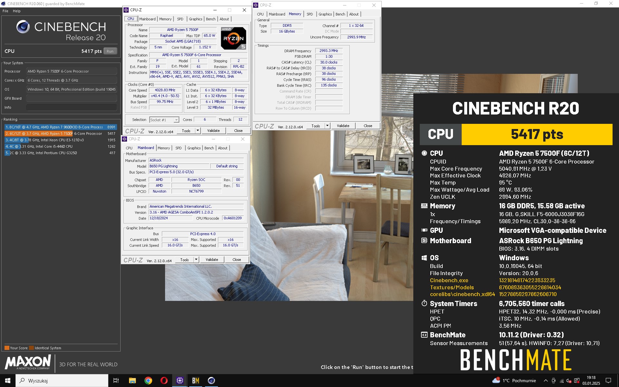This screenshot has width=619, height=387.
Task: Expand Tools dropdown arrow in the CPU-Z CPU window
Action: (x=198, y=131)
